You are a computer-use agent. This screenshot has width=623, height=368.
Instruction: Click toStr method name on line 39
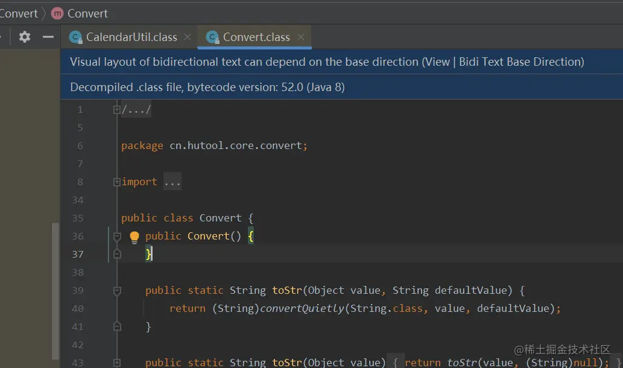(287, 290)
